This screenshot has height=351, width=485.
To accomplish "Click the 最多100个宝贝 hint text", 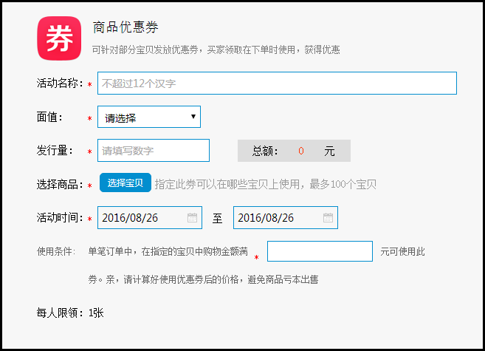I will click(343, 184).
